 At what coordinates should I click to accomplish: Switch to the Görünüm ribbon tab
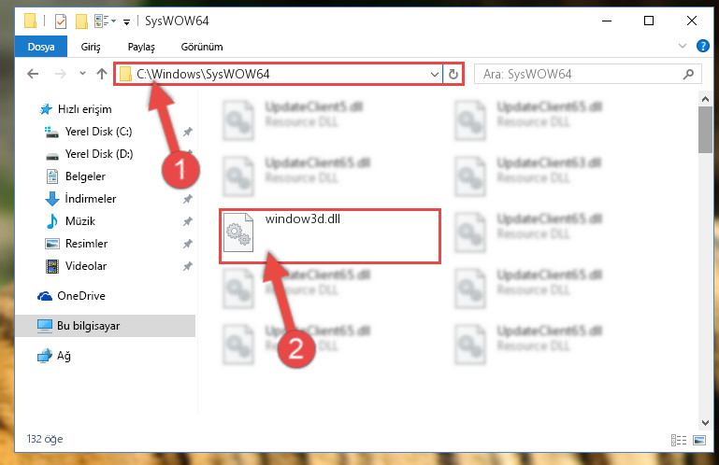(x=202, y=47)
